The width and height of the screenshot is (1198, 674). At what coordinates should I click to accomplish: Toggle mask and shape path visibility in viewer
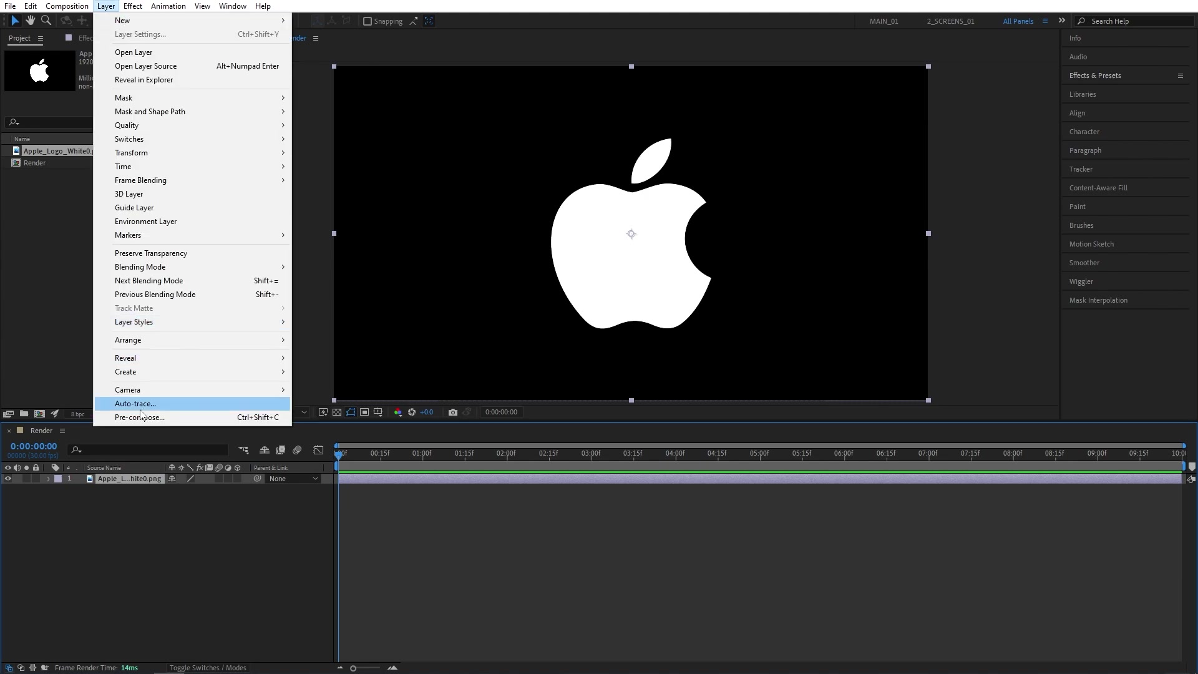coord(351,412)
